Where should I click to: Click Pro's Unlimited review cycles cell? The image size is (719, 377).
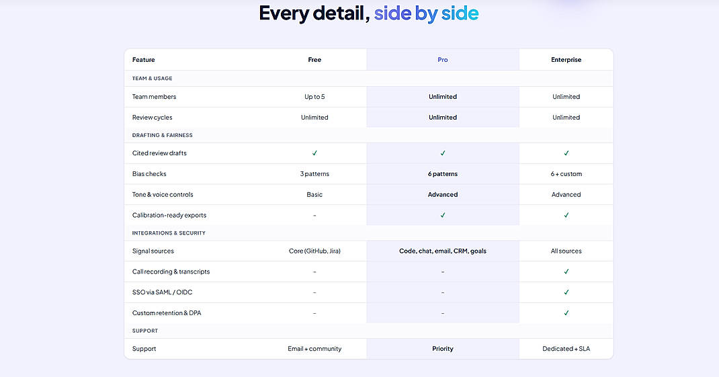coord(443,118)
